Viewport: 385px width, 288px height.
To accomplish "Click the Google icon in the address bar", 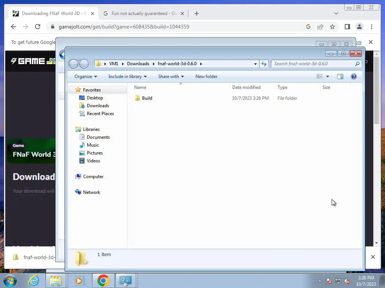I will coord(308,27).
